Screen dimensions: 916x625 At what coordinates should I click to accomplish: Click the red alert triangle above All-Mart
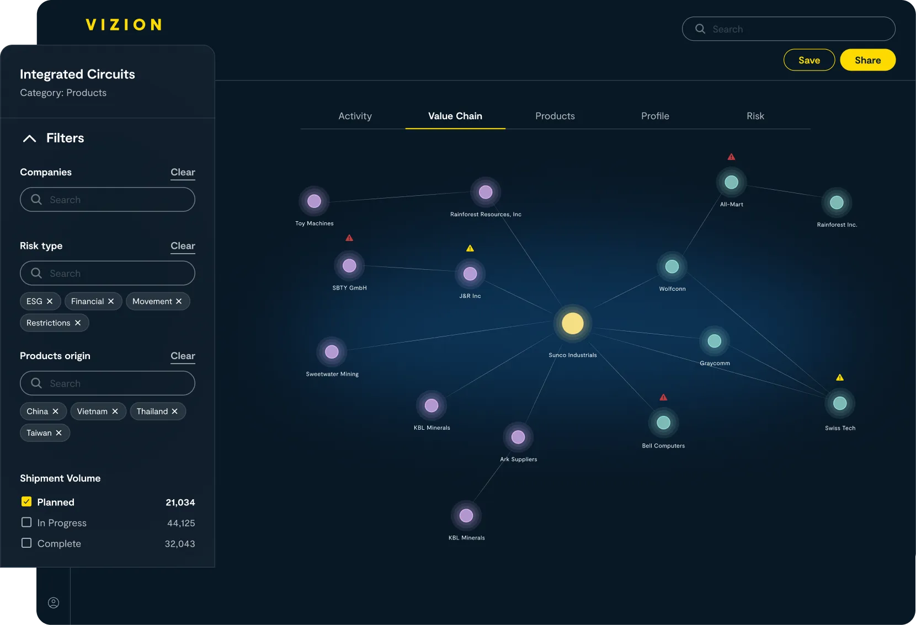pos(731,156)
